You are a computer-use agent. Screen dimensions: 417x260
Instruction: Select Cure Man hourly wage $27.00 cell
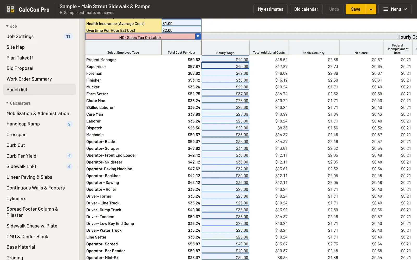tap(225, 114)
